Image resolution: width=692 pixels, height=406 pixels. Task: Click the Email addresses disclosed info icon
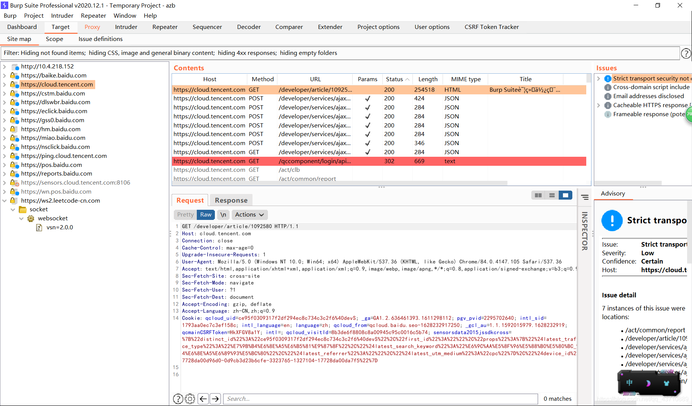pos(608,96)
